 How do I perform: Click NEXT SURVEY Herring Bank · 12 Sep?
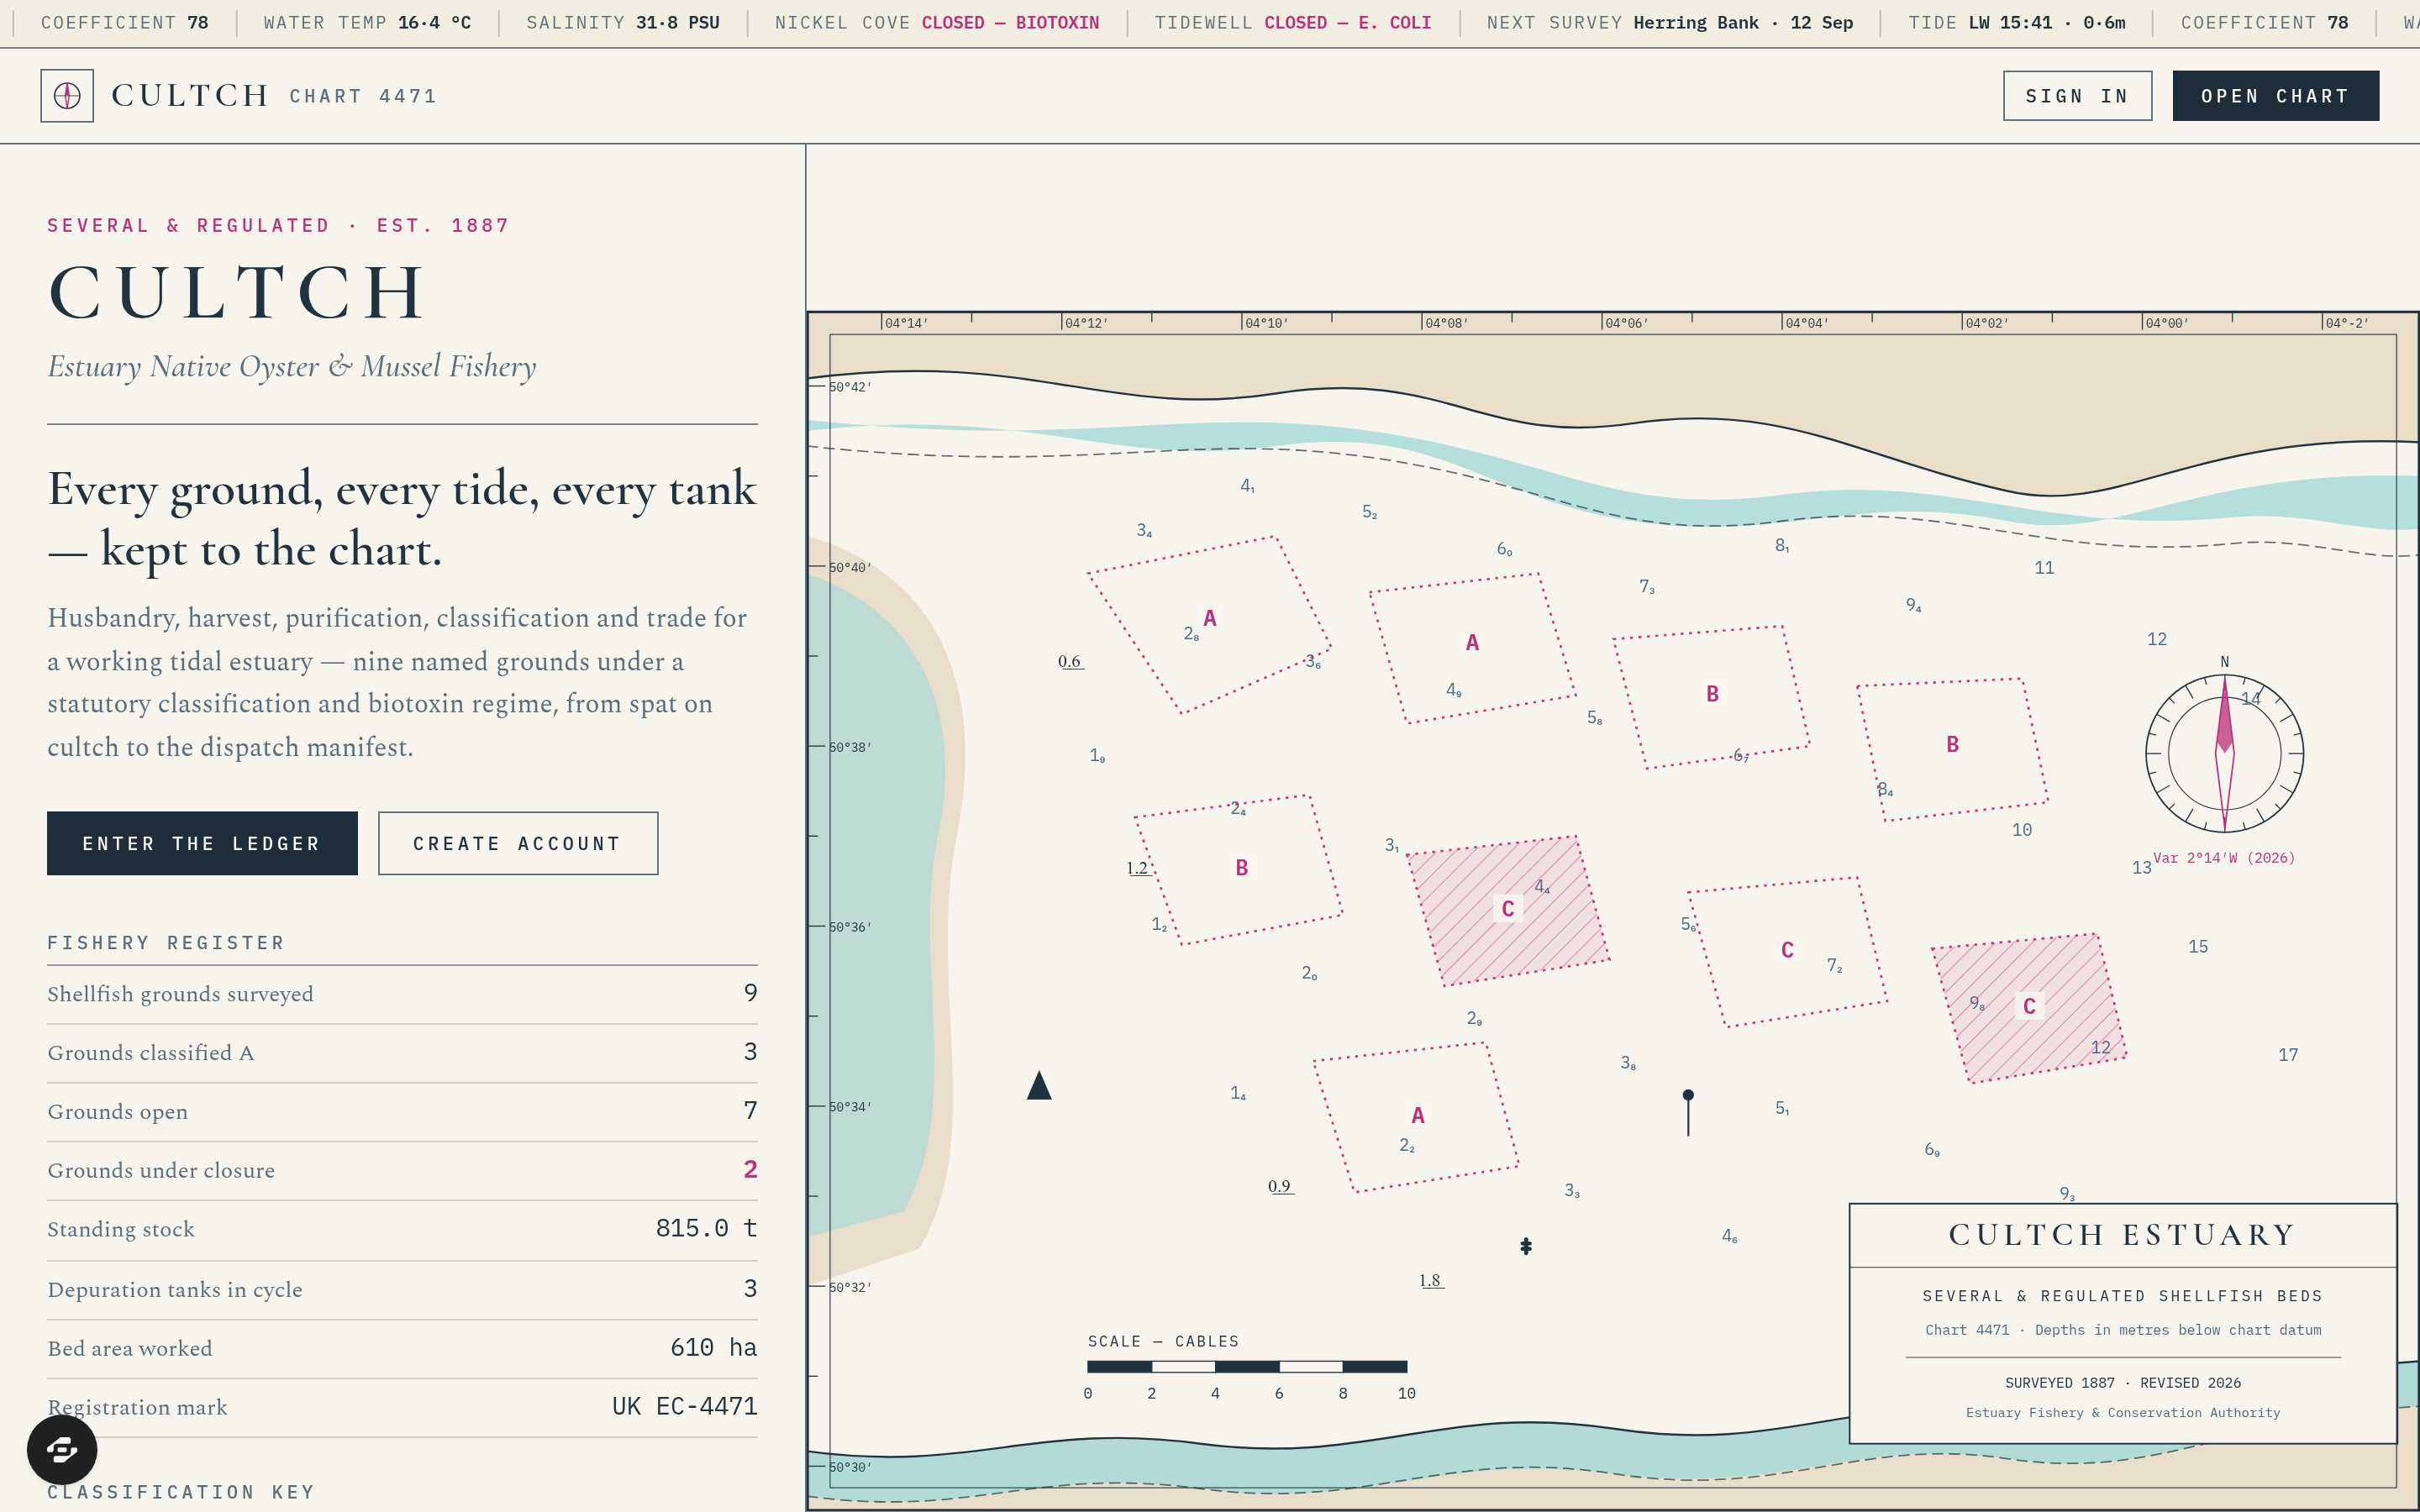[1670, 22]
